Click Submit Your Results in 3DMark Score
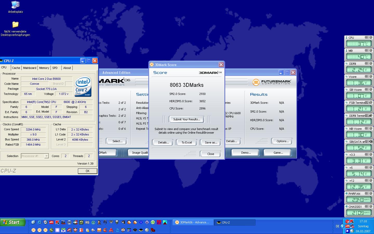Viewport: 374px width, 234px height. [186, 119]
